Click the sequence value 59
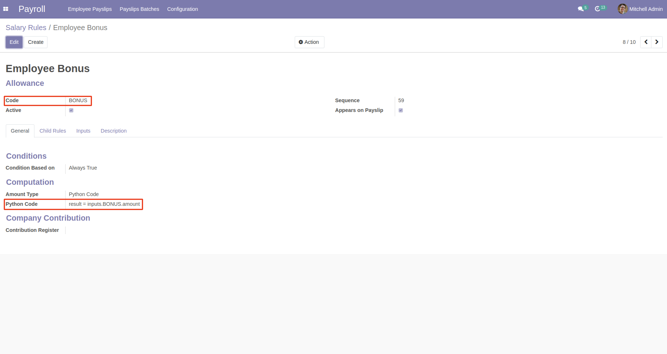This screenshot has width=667, height=354. 401,100
